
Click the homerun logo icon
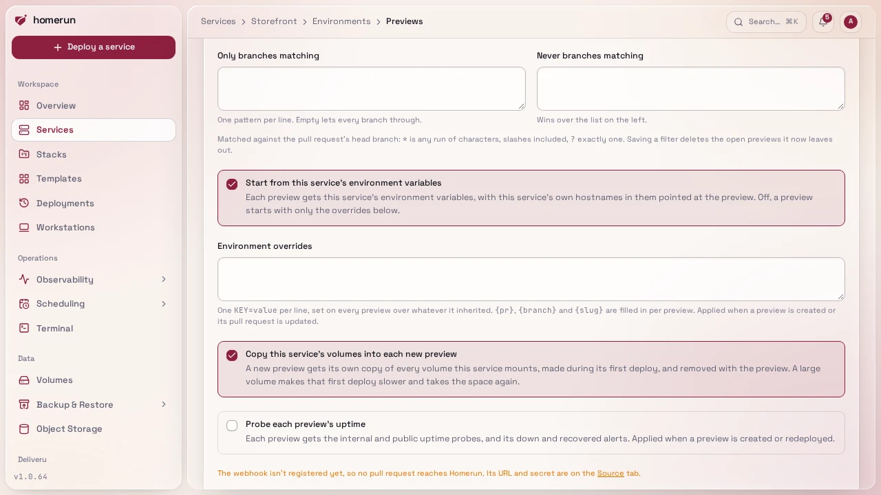(x=21, y=20)
